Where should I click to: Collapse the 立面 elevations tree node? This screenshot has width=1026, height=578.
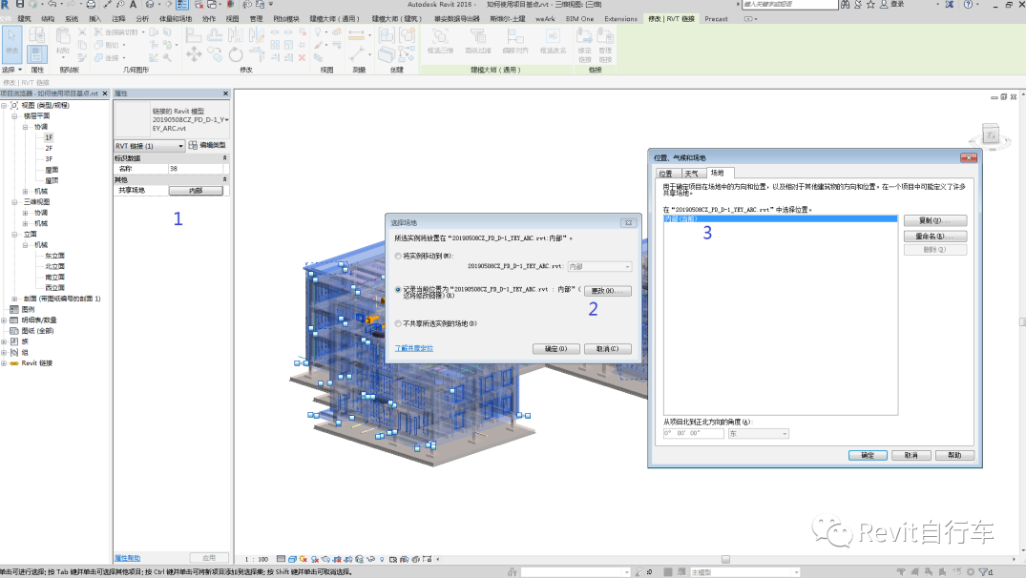(15, 234)
